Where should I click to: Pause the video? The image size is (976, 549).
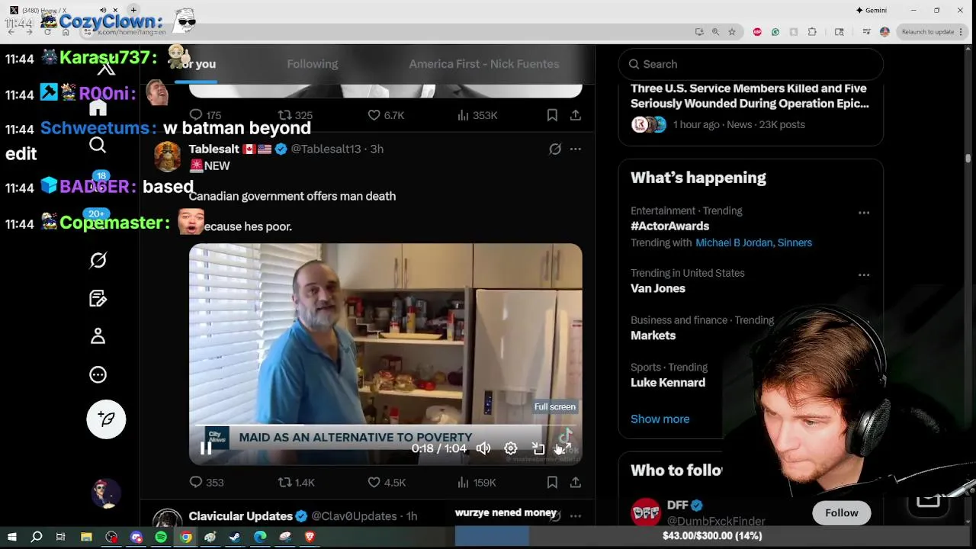(206, 449)
